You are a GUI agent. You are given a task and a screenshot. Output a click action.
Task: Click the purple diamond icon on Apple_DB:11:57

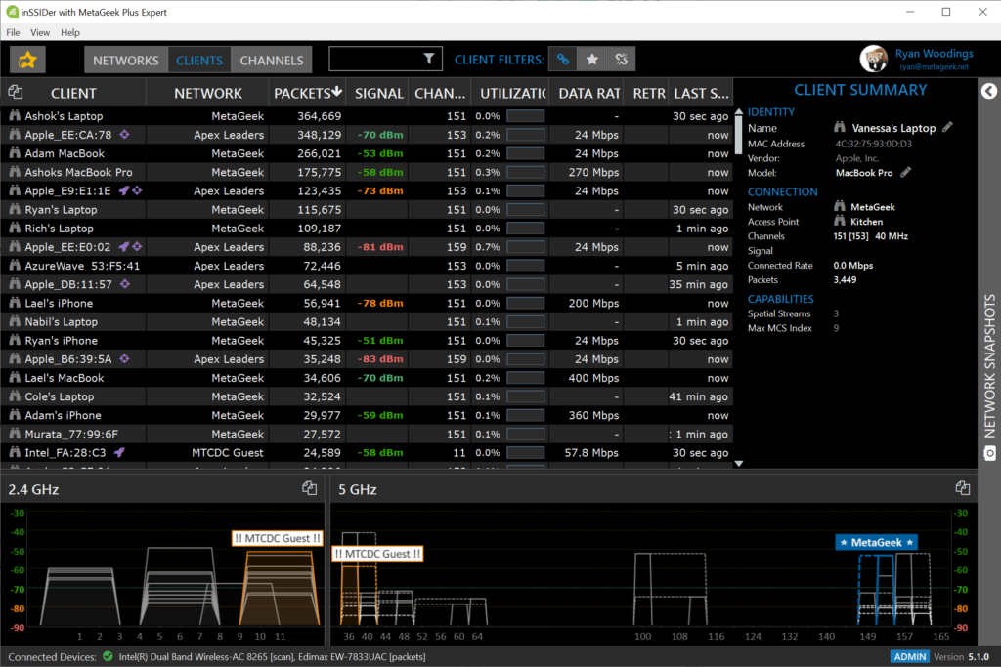coord(125,284)
